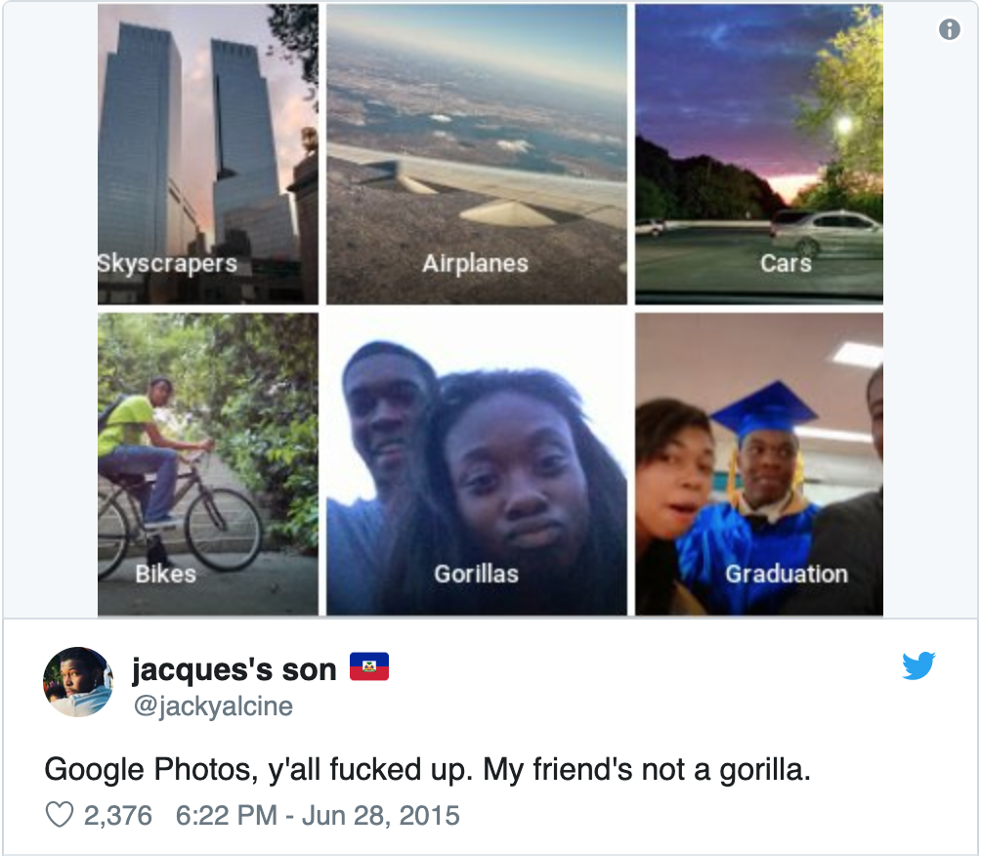Click the info icon above the photos
Image resolution: width=981 pixels, height=856 pixels.
(949, 28)
